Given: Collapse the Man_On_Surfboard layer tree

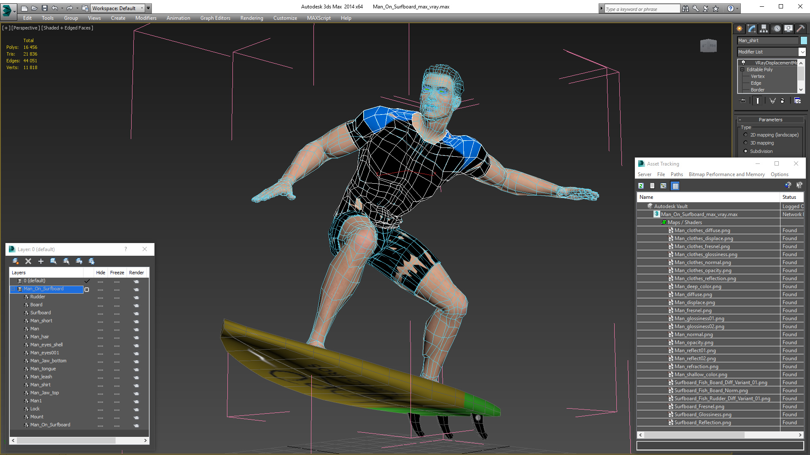Looking at the screenshot, I should click(x=13, y=289).
